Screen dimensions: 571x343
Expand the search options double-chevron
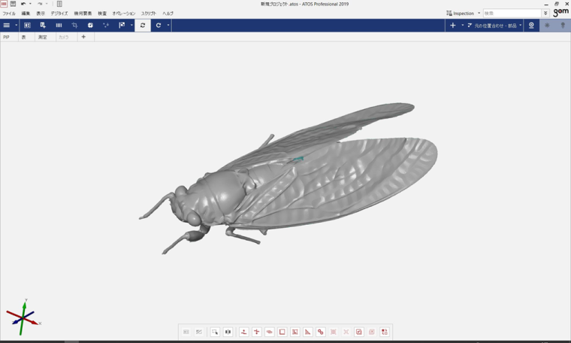coord(545,13)
